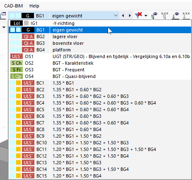Click the red-X filter icon in toolbar
This screenshot has height=180, width=192.
(x=138, y=15)
